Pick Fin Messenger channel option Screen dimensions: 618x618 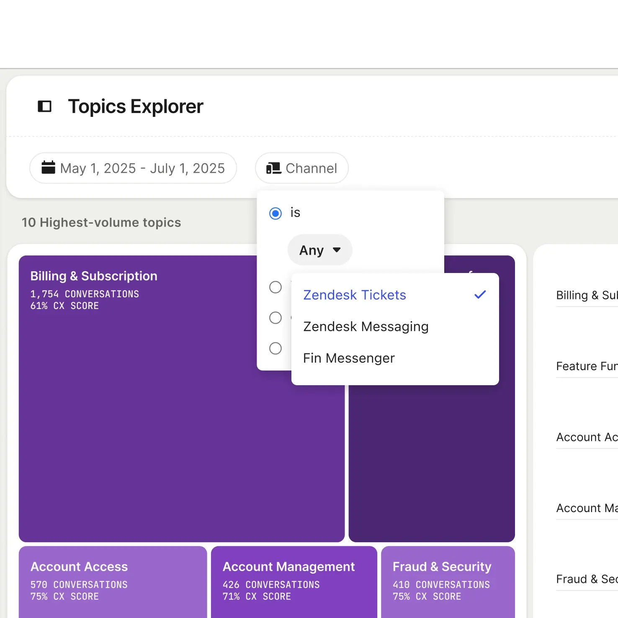(349, 358)
